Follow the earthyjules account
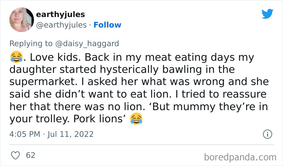 107,25
